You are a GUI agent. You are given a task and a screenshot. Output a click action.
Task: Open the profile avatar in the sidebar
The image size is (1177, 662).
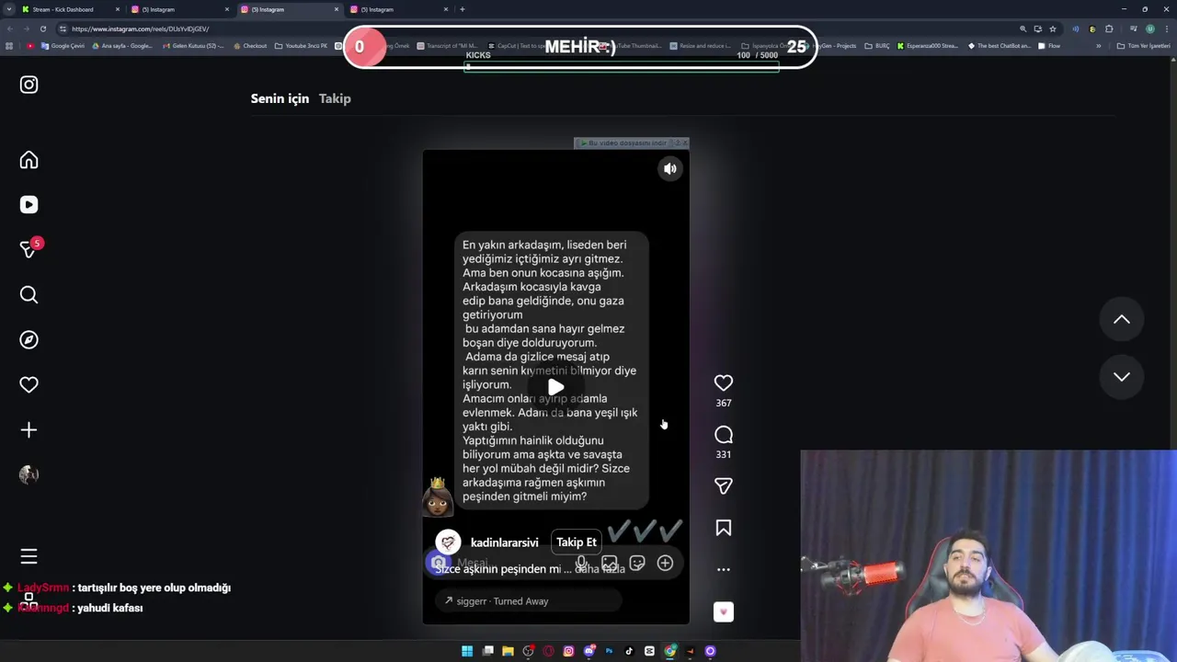(x=29, y=474)
